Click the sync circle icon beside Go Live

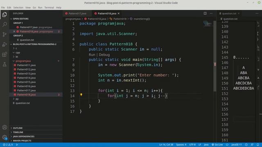coord(227,145)
